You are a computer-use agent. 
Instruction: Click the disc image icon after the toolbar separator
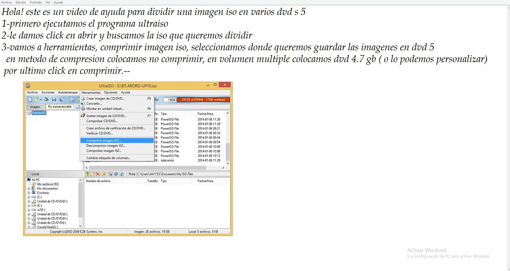pos(72,100)
